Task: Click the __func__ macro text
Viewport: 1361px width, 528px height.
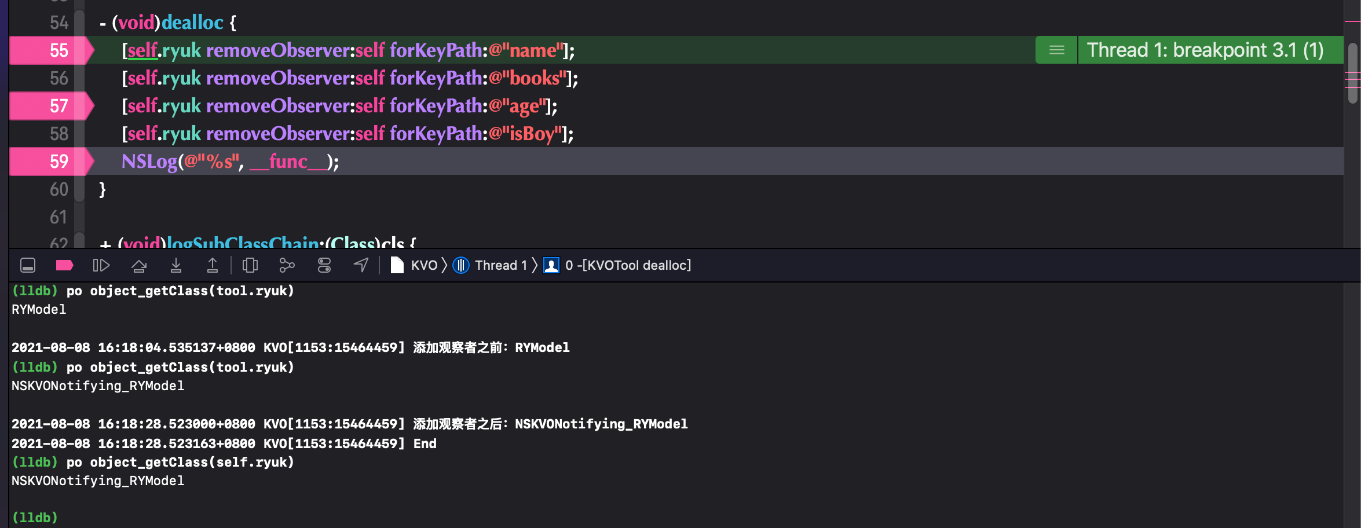Action: (x=288, y=162)
